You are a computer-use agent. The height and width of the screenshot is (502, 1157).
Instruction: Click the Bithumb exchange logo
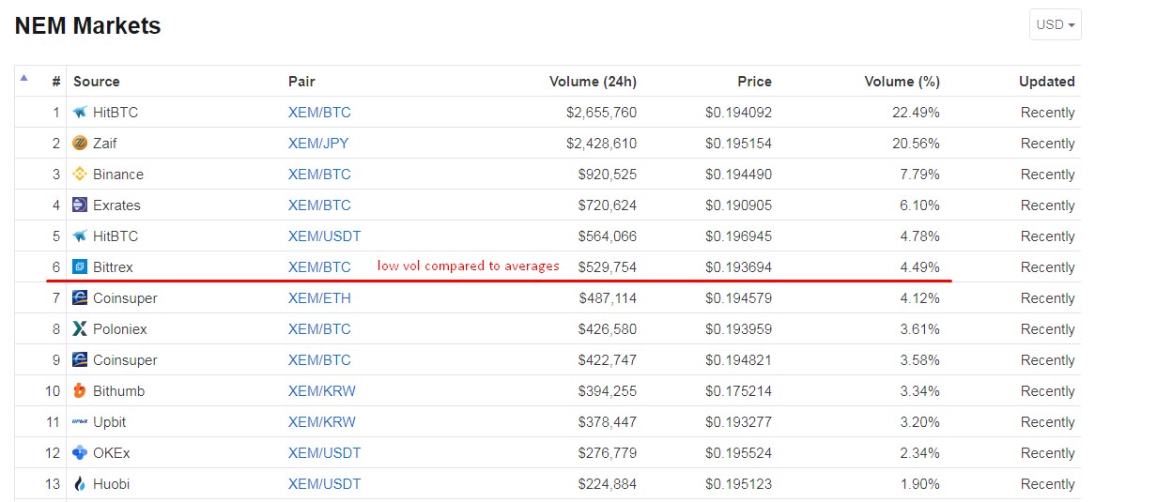point(80,391)
